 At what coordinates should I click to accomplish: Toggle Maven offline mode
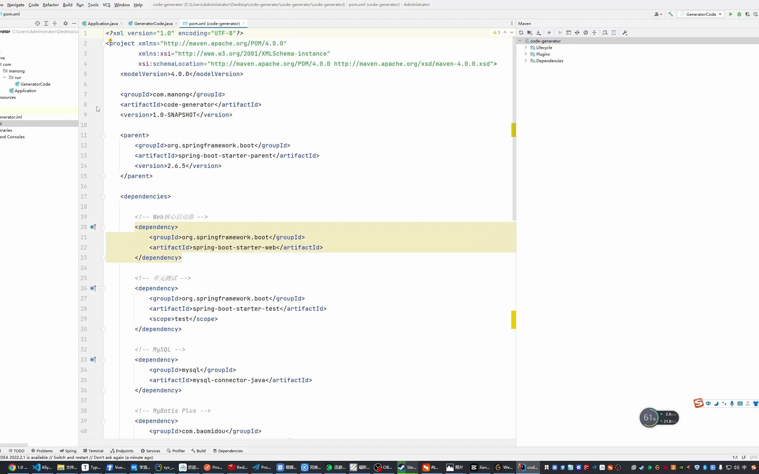click(x=577, y=33)
